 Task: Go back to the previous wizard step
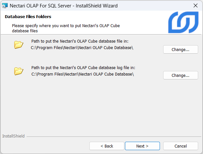[x=107, y=146]
